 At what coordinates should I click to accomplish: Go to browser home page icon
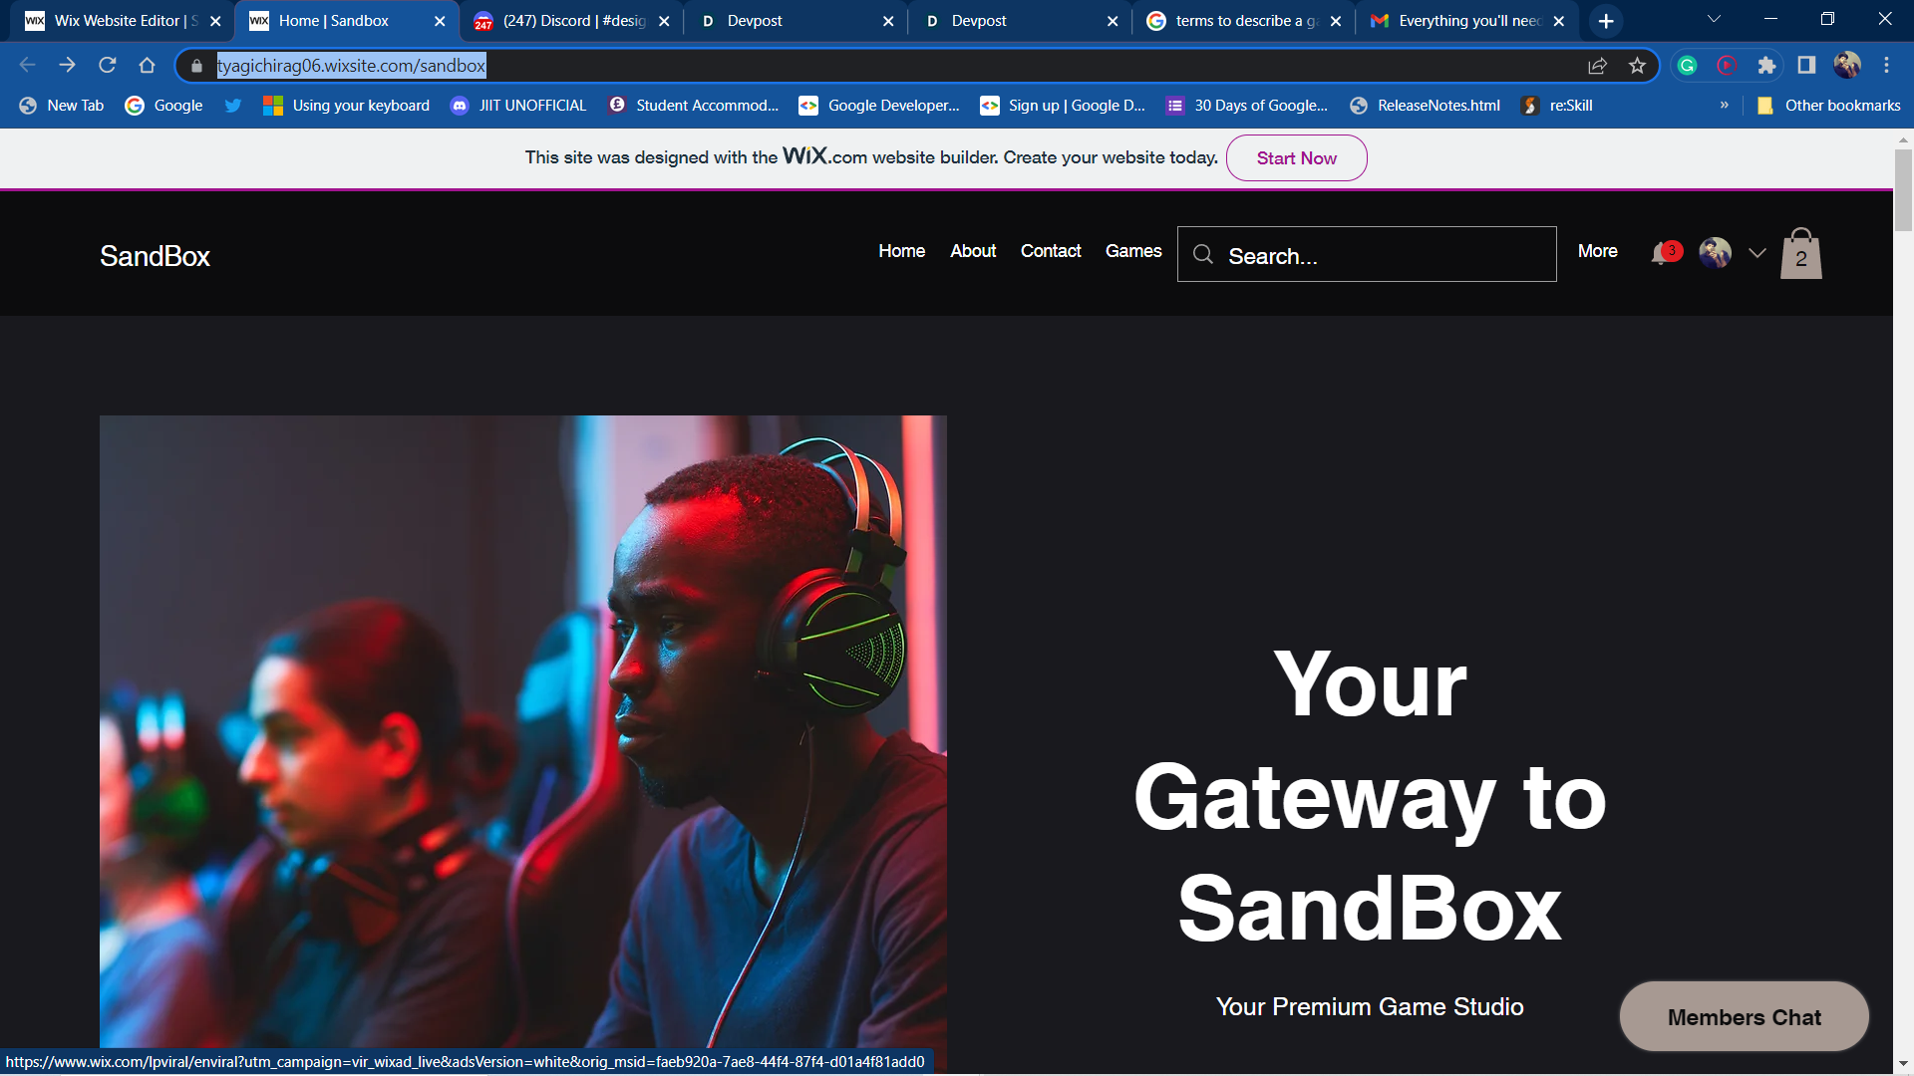click(x=148, y=66)
